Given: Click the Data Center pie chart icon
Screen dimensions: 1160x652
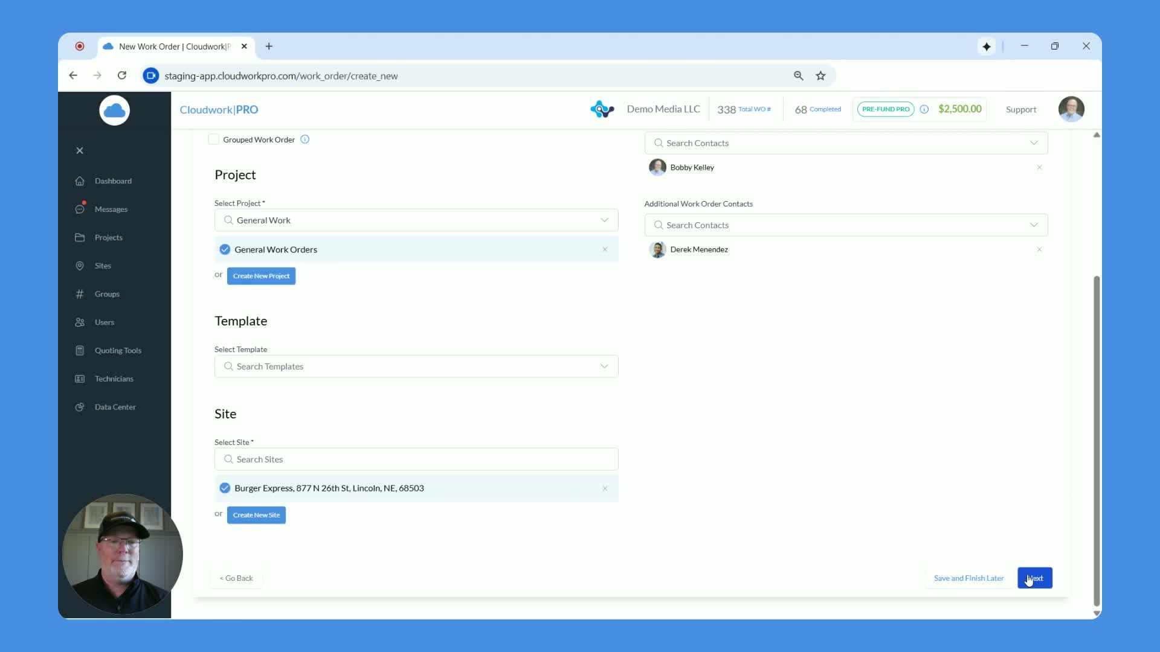Looking at the screenshot, I should click(x=80, y=407).
